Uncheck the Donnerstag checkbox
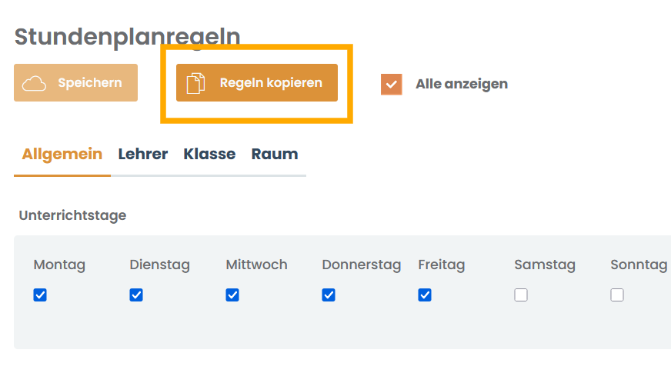Image resolution: width=671 pixels, height=373 pixels. (x=329, y=295)
